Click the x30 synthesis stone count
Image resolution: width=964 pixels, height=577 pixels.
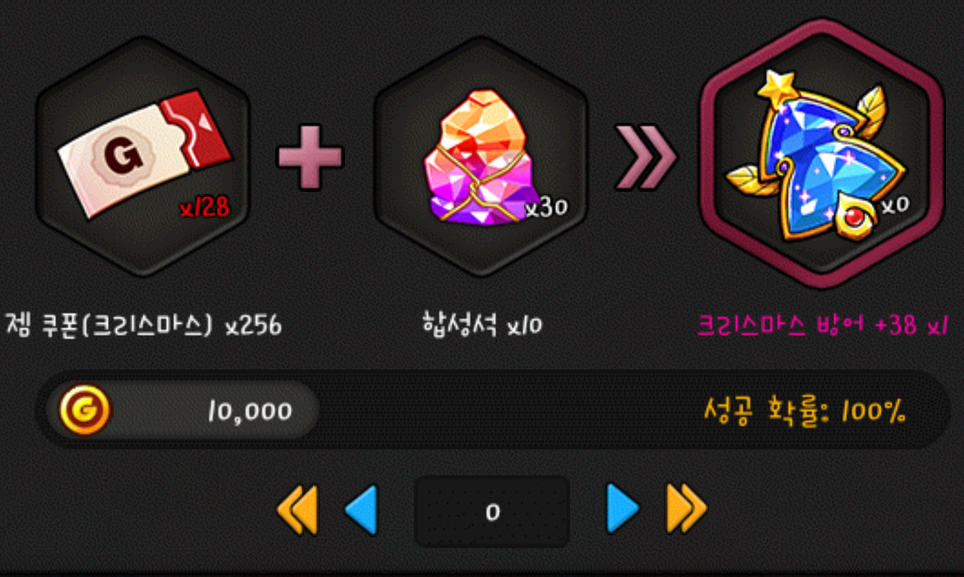pyautogui.click(x=546, y=207)
